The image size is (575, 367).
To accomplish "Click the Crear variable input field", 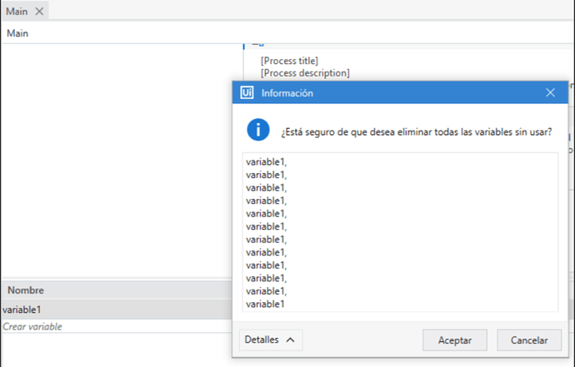I will pyautogui.click(x=117, y=326).
